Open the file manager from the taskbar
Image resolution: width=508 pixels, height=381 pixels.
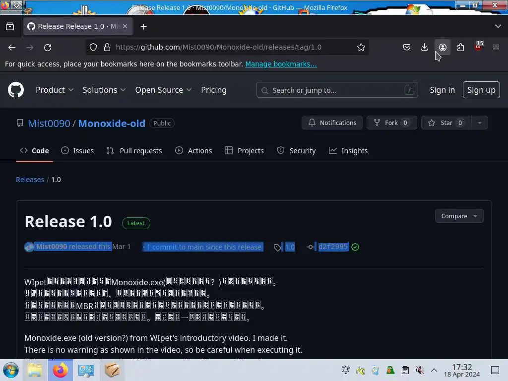35,370
